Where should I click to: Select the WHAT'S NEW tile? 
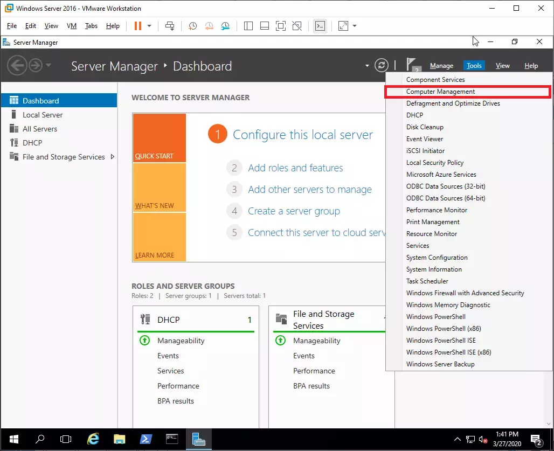click(160, 188)
